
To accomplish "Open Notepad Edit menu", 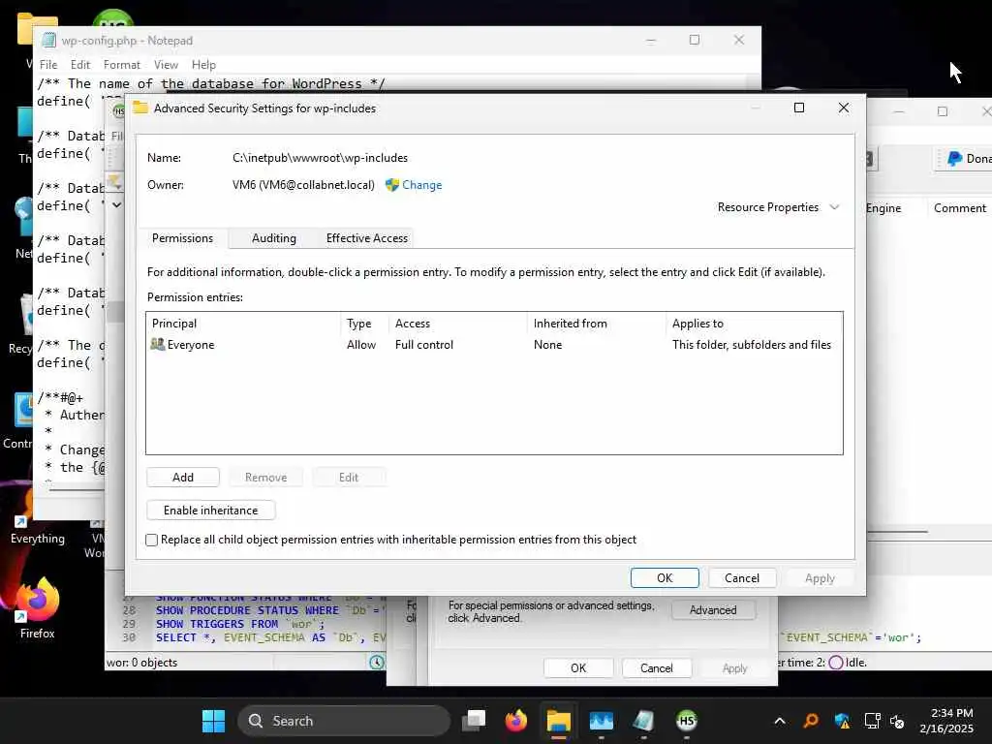I will point(80,65).
